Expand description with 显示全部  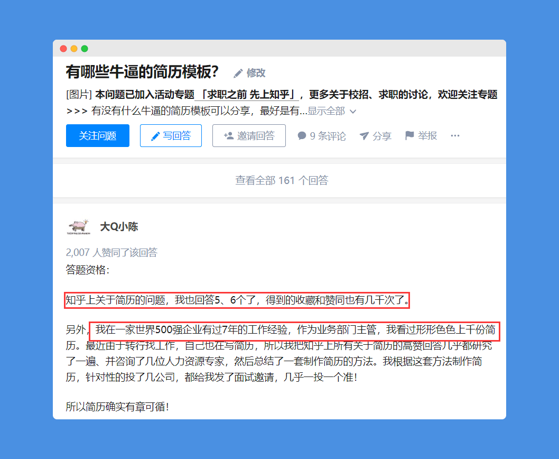(326, 111)
